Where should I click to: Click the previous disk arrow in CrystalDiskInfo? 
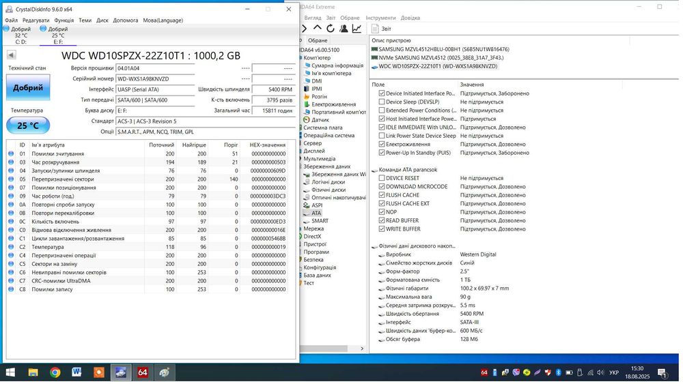pyautogui.click(x=12, y=55)
